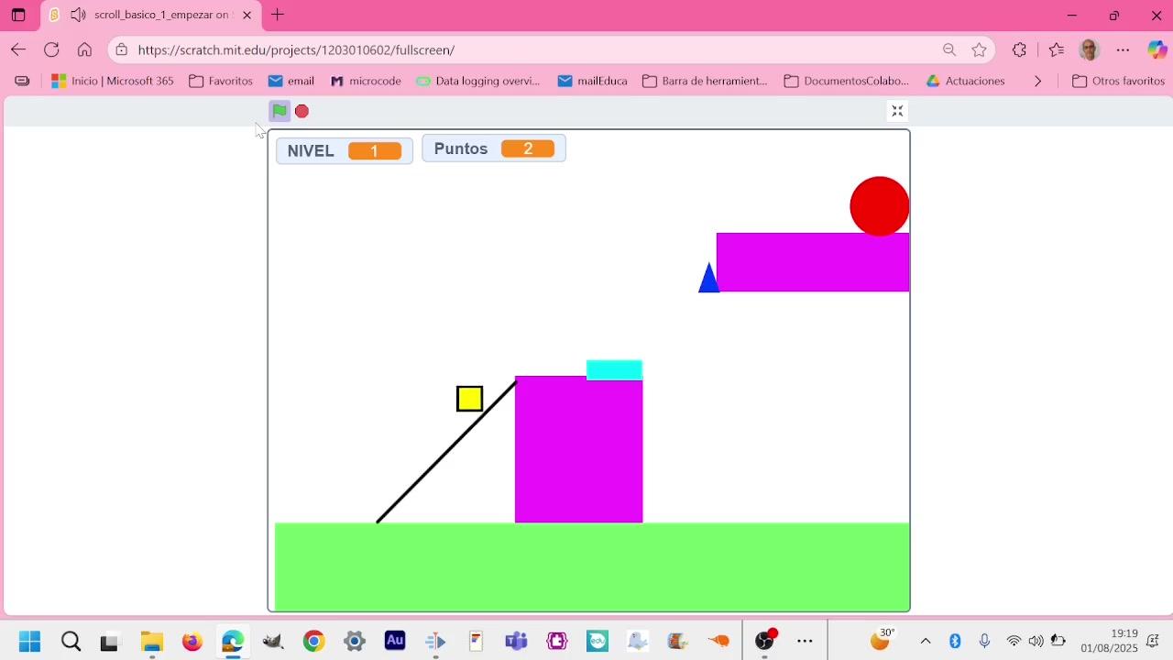Screen dimensions: 1173x660
Task: Click the Puntos variable monitor
Action: [494, 148]
